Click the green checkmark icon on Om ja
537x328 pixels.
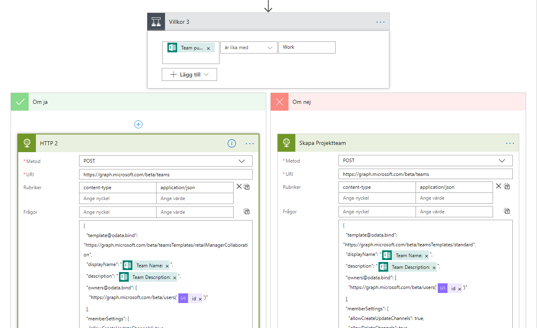coord(19,101)
